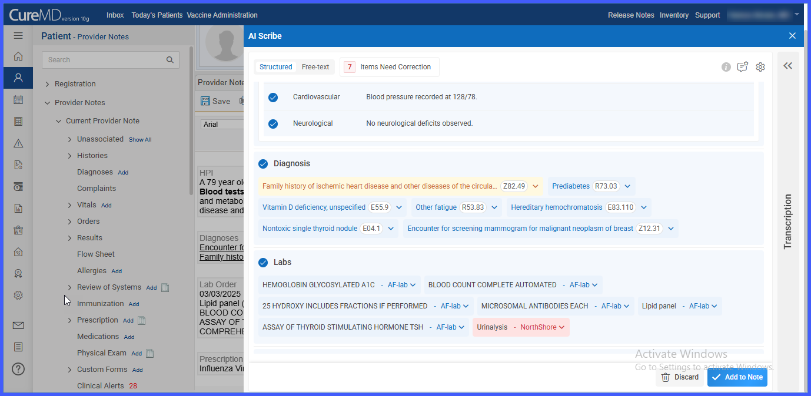The image size is (811, 396).
Task: Open Vaccine Administration in top menu
Action: [x=222, y=15]
